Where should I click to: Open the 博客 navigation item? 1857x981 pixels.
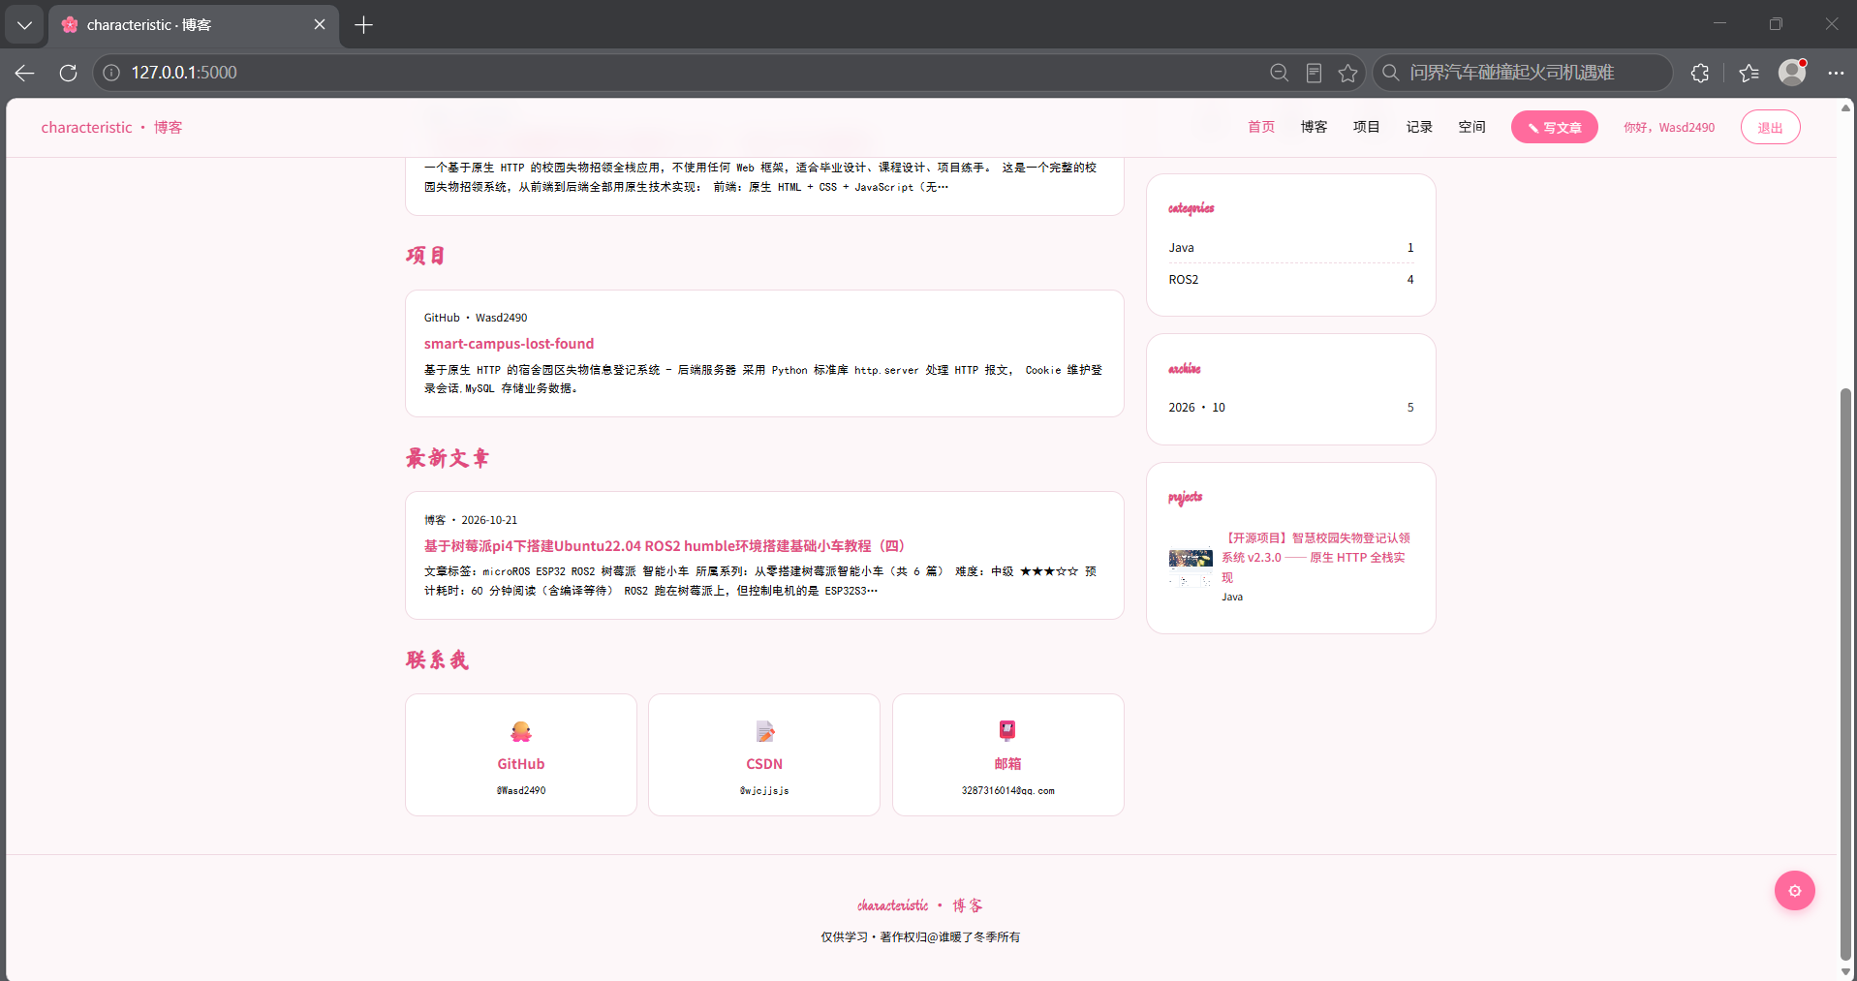pos(1314,127)
